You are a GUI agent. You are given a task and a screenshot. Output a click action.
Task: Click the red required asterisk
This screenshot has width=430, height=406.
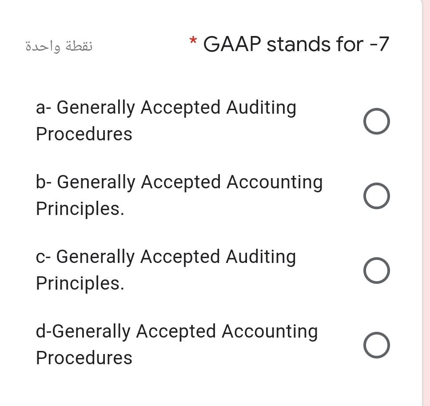[x=193, y=42]
